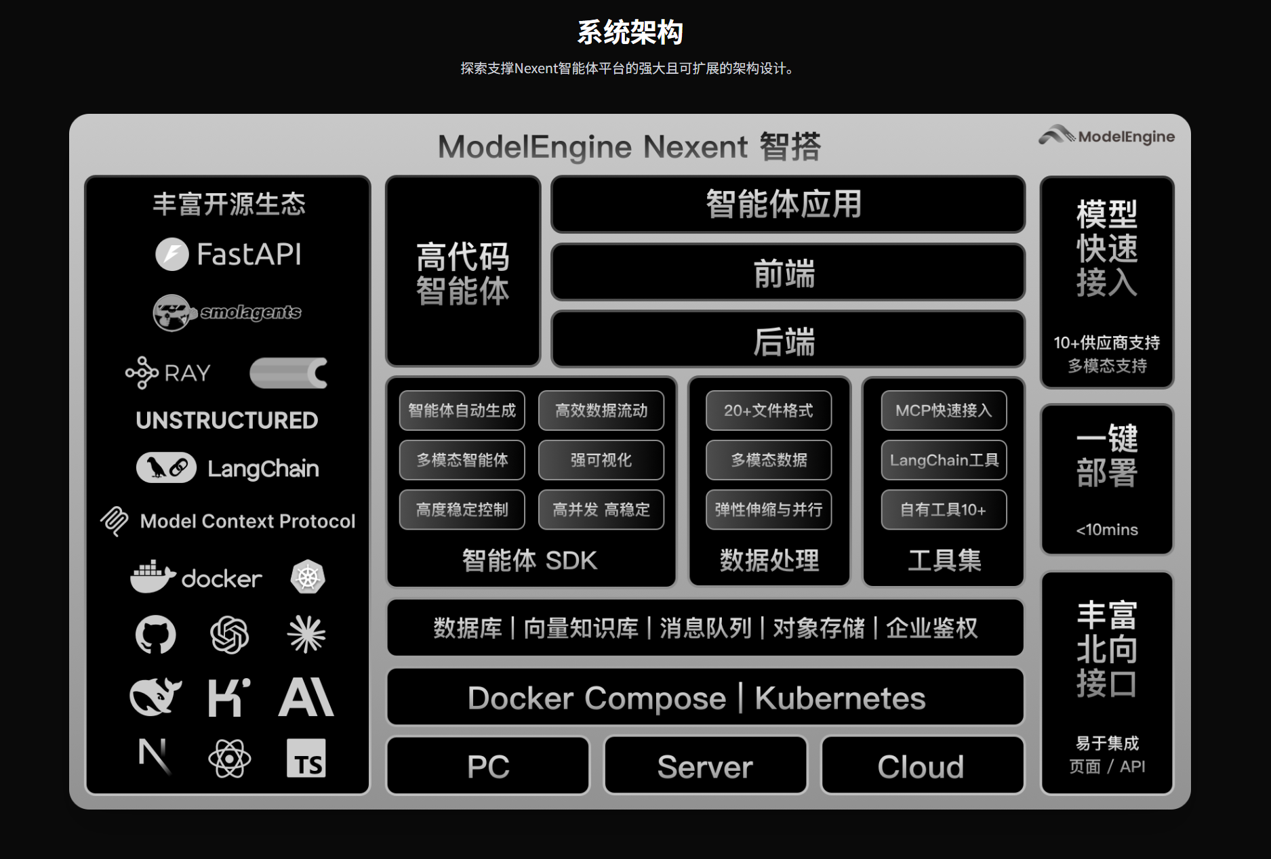
Task: Click the 自有工具10+ chip
Action: 944,509
